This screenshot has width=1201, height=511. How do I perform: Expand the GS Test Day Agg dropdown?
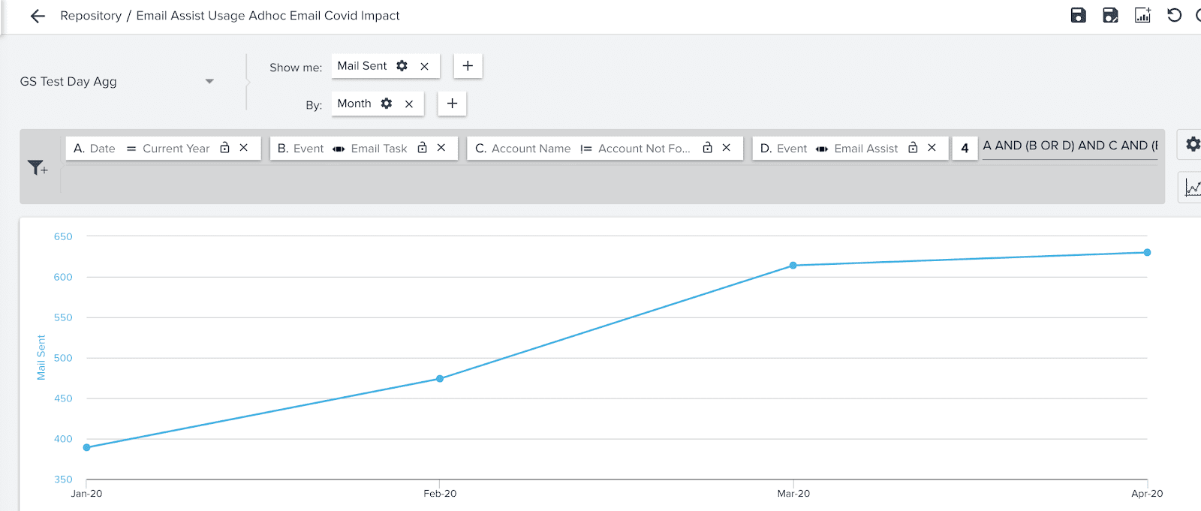click(209, 81)
